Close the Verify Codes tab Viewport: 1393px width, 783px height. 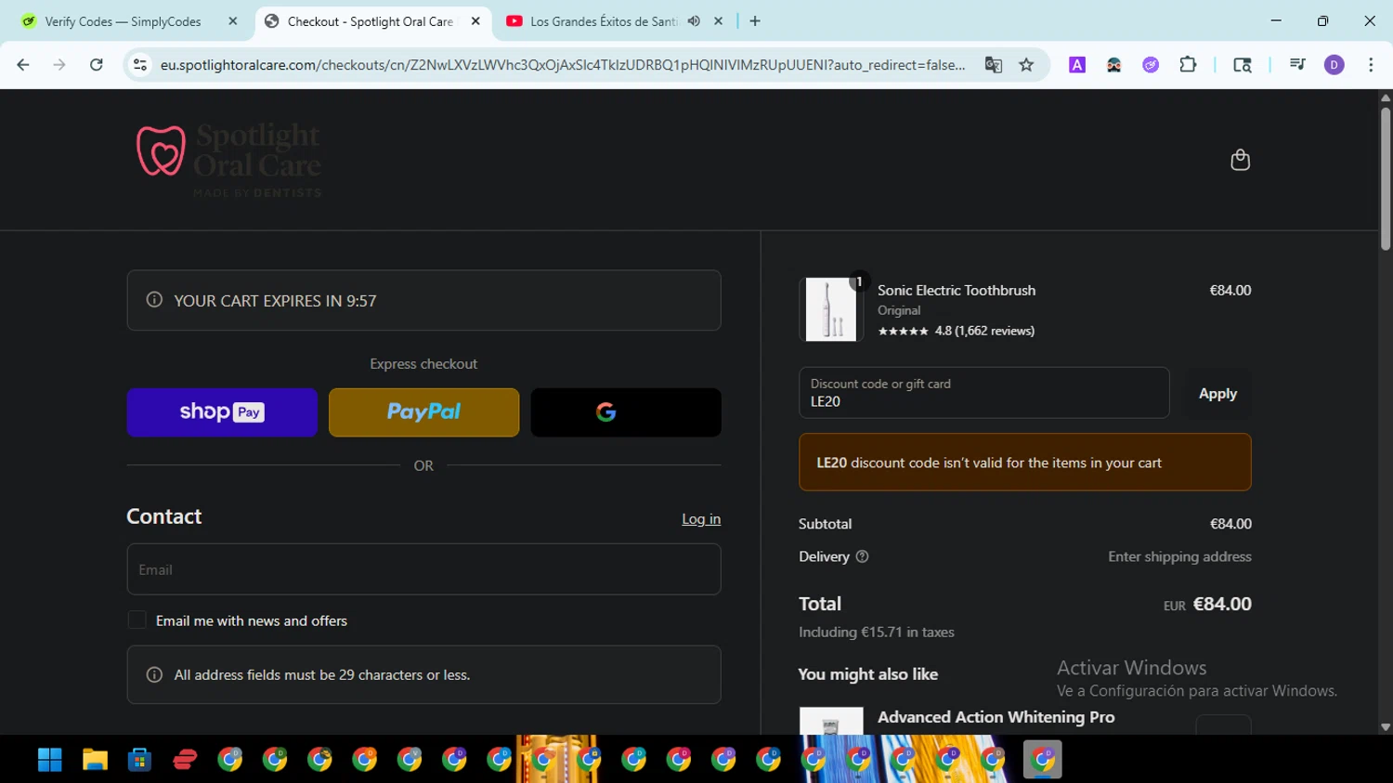(x=233, y=21)
